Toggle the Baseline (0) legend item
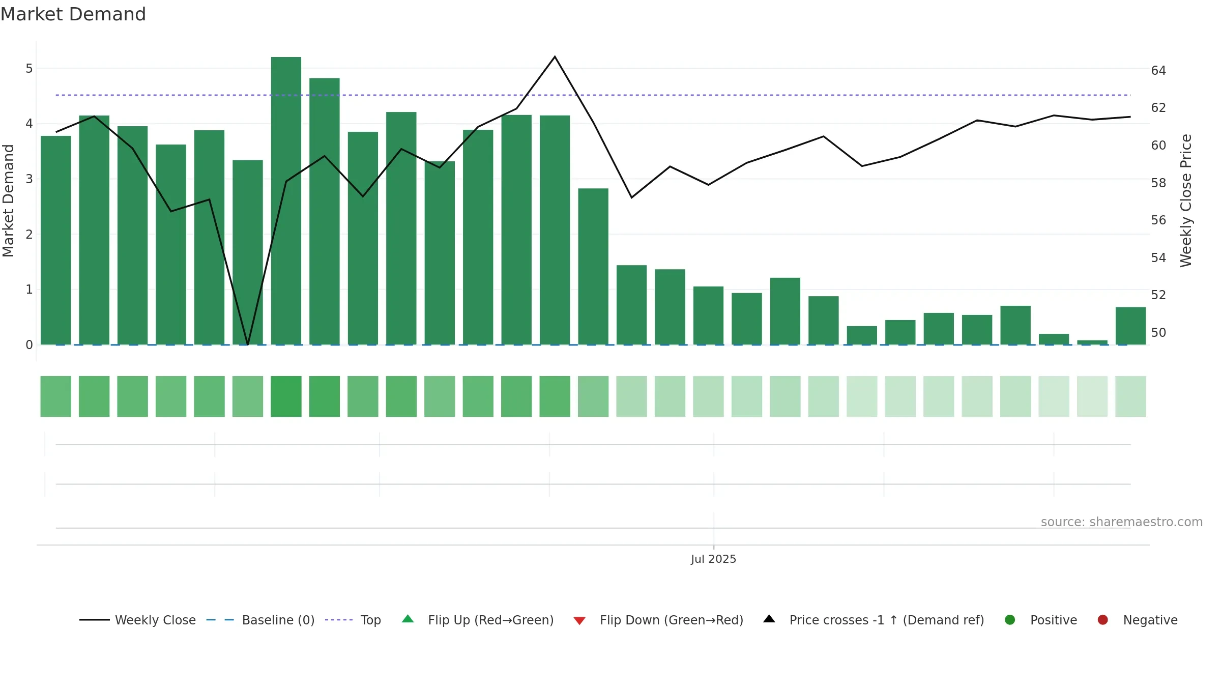The height and width of the screenshot is (687, 1221). [260, 620]
